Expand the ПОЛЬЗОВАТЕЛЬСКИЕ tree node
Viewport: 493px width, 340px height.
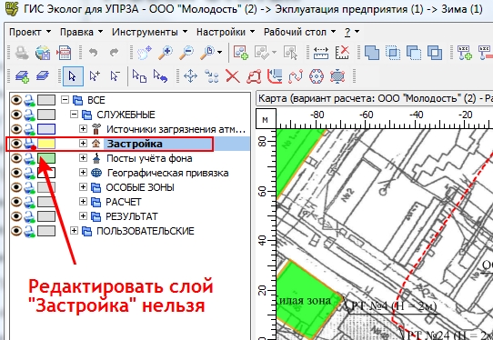[74, 231]
